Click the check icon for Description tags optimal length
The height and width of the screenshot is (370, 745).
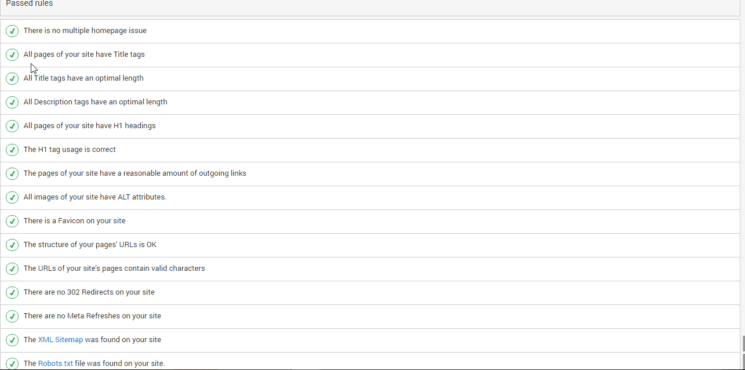(12, 102)
